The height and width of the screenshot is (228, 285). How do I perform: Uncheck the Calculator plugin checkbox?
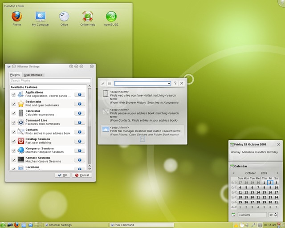pyautogui.click(x=14, y=113)
